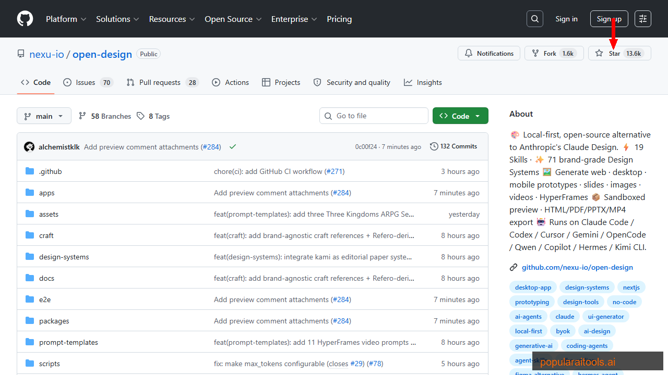Focus the Go to file search field
This screenshot has height=375, width=668.
[x=374, y=116]
